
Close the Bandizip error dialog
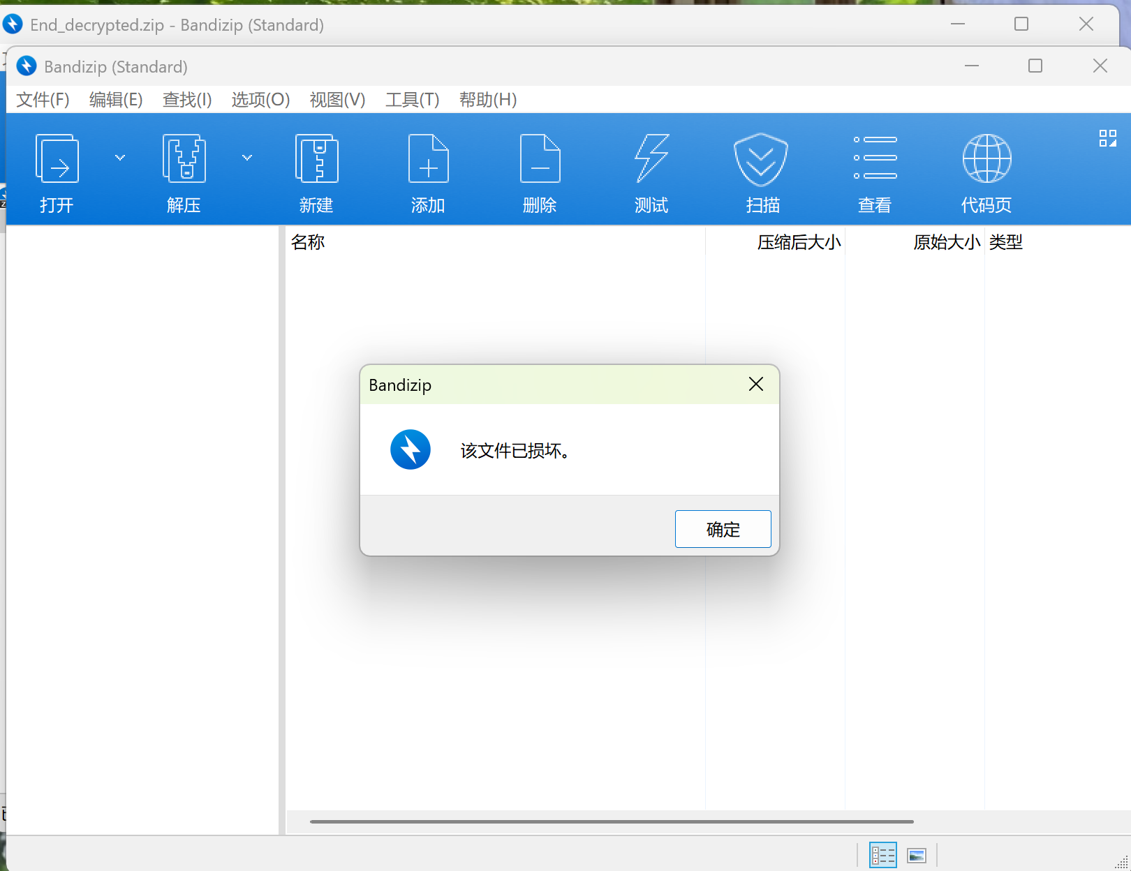click(756, 384)
